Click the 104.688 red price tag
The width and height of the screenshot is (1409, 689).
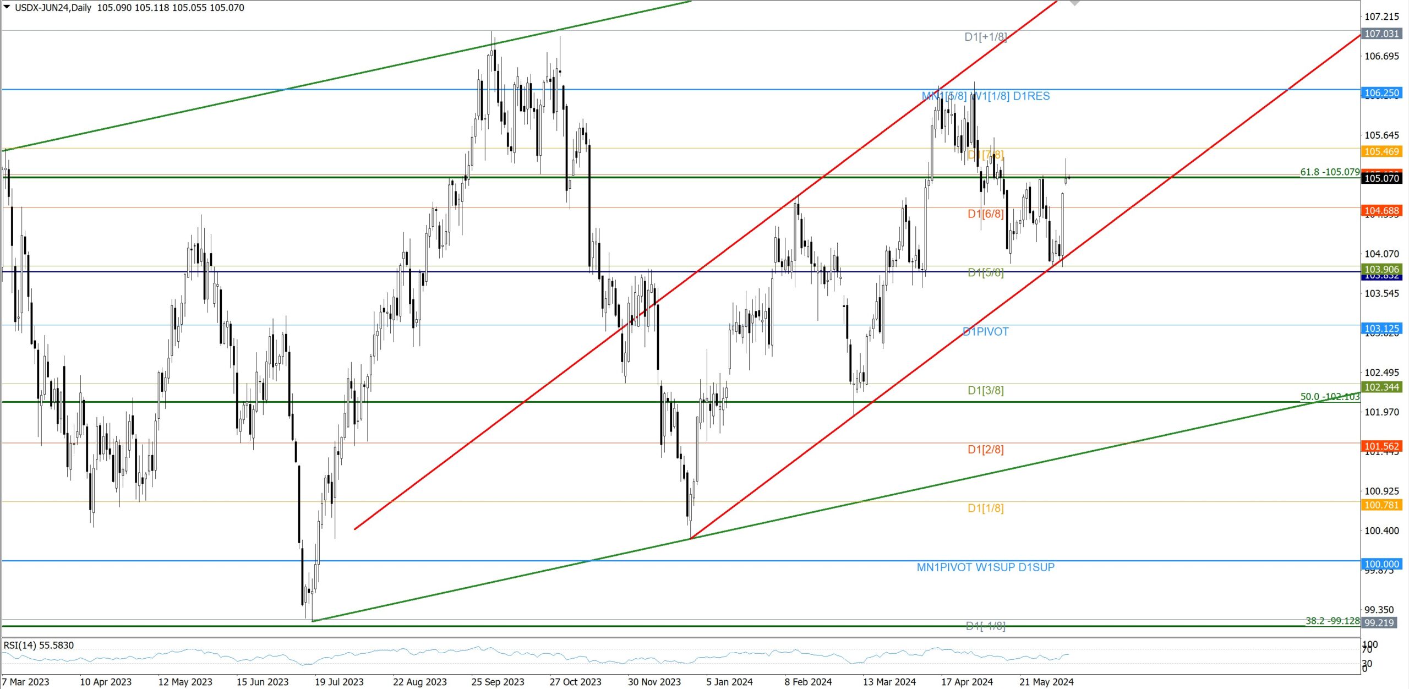1381,211
